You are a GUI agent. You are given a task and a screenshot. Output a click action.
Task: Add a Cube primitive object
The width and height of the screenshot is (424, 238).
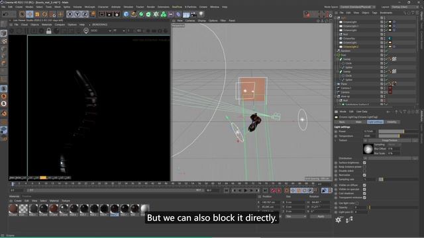(x=127, y=14)
